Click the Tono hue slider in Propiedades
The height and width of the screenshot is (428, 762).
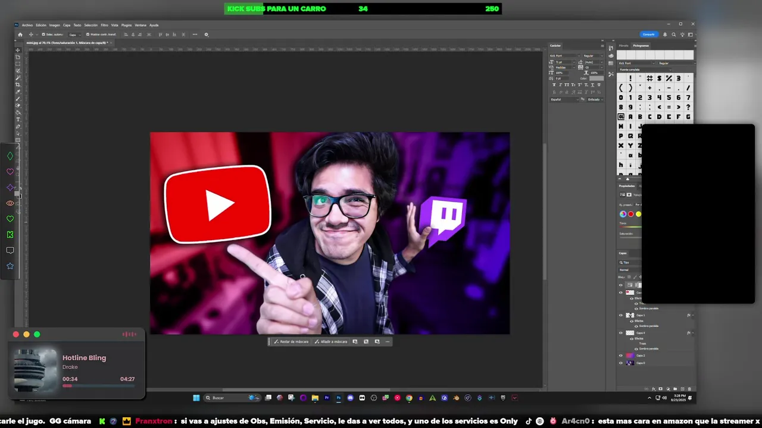632,227
